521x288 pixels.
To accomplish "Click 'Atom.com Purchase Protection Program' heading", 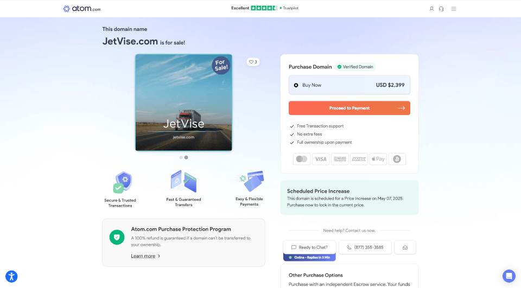I will point(181,229).
